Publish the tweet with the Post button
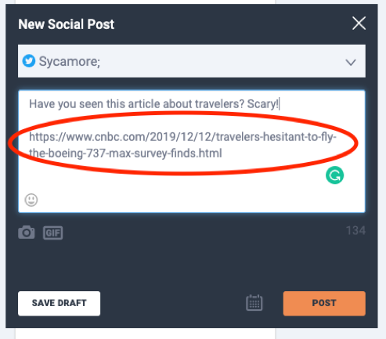This screenshot has height=339, width=386. pos(324,303)
